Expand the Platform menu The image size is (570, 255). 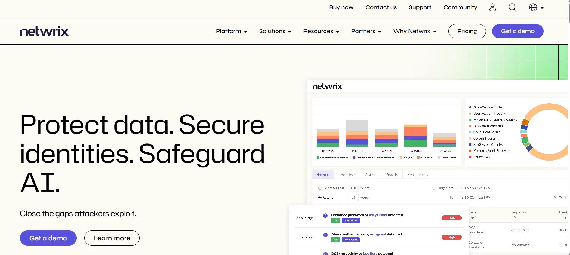pyautogui.click(x=231, y=31)
